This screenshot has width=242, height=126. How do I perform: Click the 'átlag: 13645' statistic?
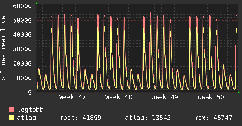click(148, 118)
